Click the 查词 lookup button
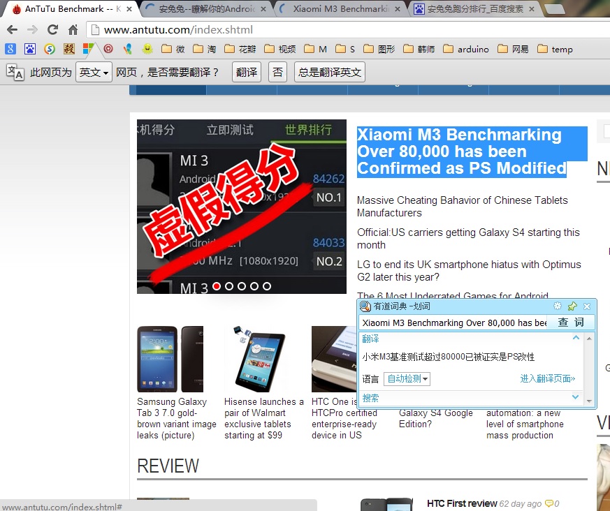This screenshot has width=610, height=511. pyautogui.click(x=571, y=323)
